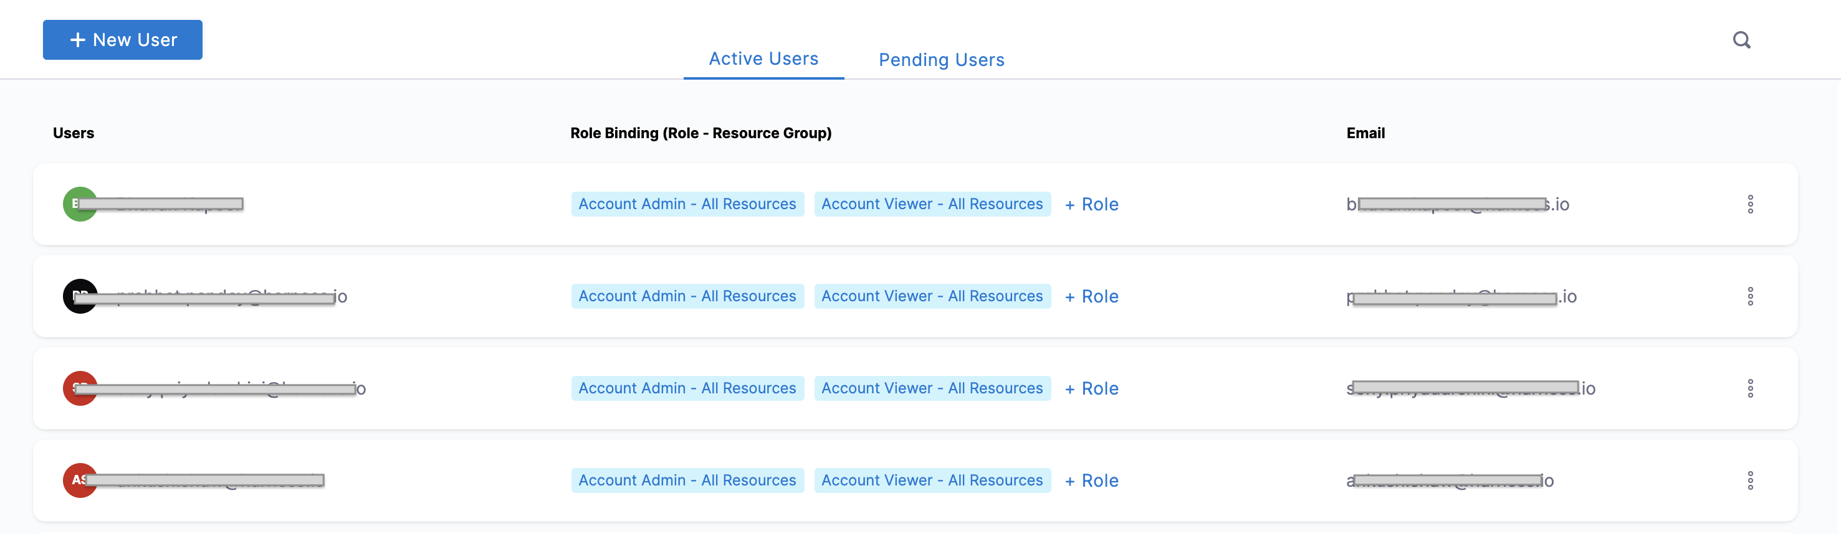Click the red AS avatar in fourth row

coord(79,480)
